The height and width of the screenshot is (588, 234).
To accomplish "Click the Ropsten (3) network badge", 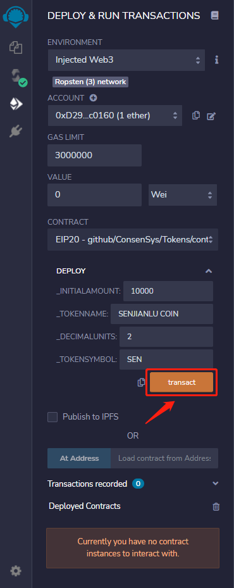I will click(90, 82).
